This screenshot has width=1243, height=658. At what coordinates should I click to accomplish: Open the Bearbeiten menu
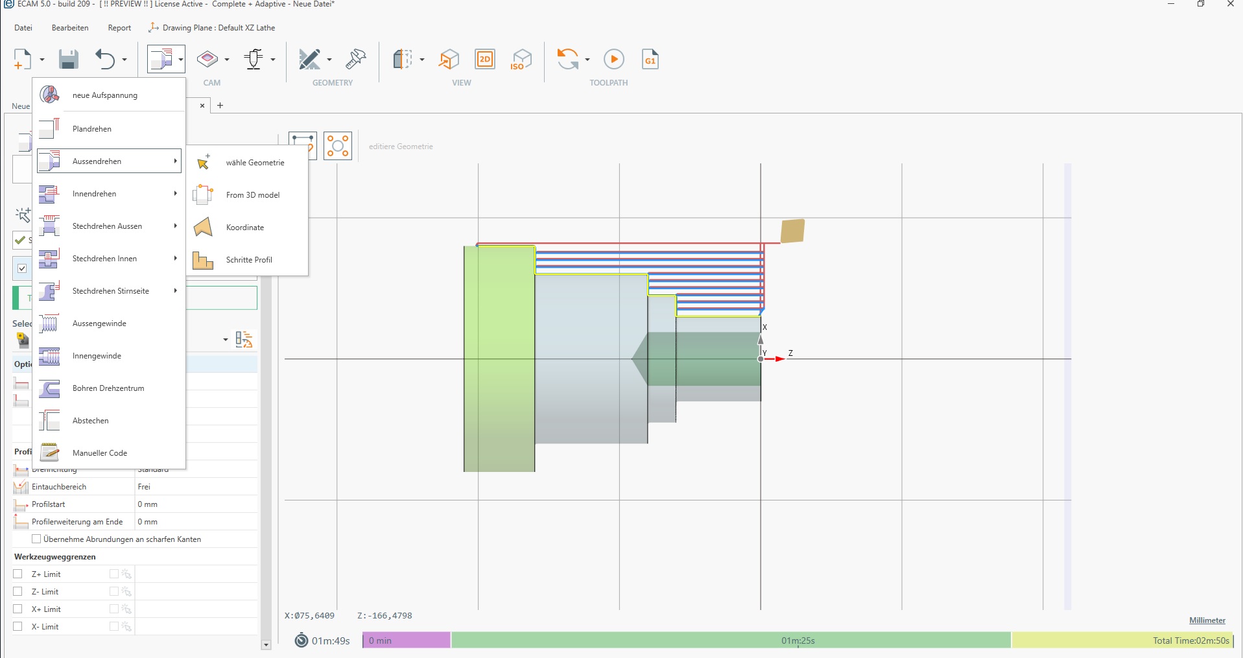point(70,28)
